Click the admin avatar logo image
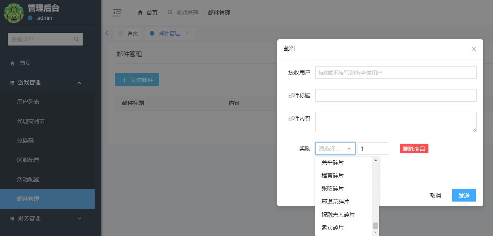This screenshot has height=236, width=493. point(13,13)
